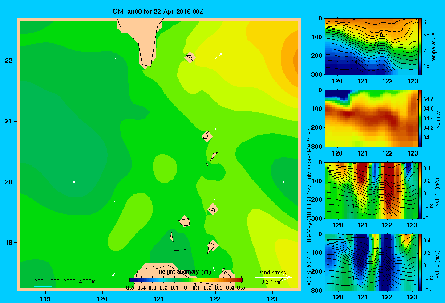This screenshot has height=303, width=445.
Task: Click the wind vector arrow near 22N 122E
Action: tap(218, 56)
